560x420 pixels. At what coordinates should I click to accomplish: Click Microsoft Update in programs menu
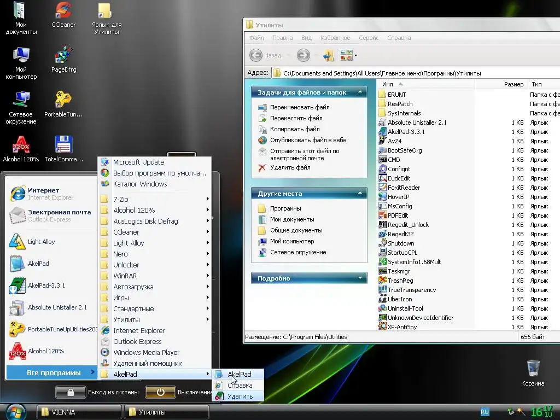pyautogui.click(x=155, y=162)
